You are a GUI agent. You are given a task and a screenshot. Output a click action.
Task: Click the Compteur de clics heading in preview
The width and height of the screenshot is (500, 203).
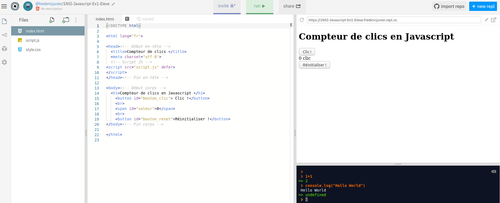pos(376,37)
